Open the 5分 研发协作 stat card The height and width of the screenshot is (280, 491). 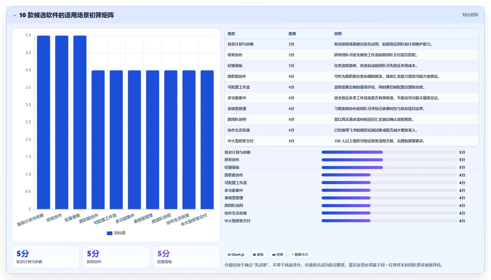[116, 257]
